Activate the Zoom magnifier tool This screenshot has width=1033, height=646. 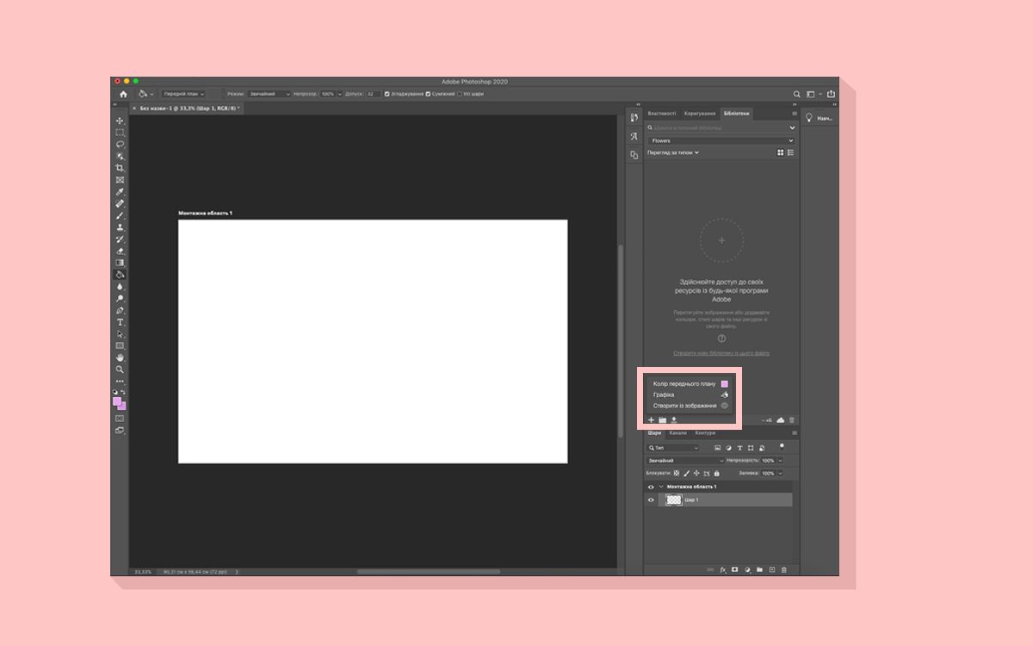pos(120,369)
